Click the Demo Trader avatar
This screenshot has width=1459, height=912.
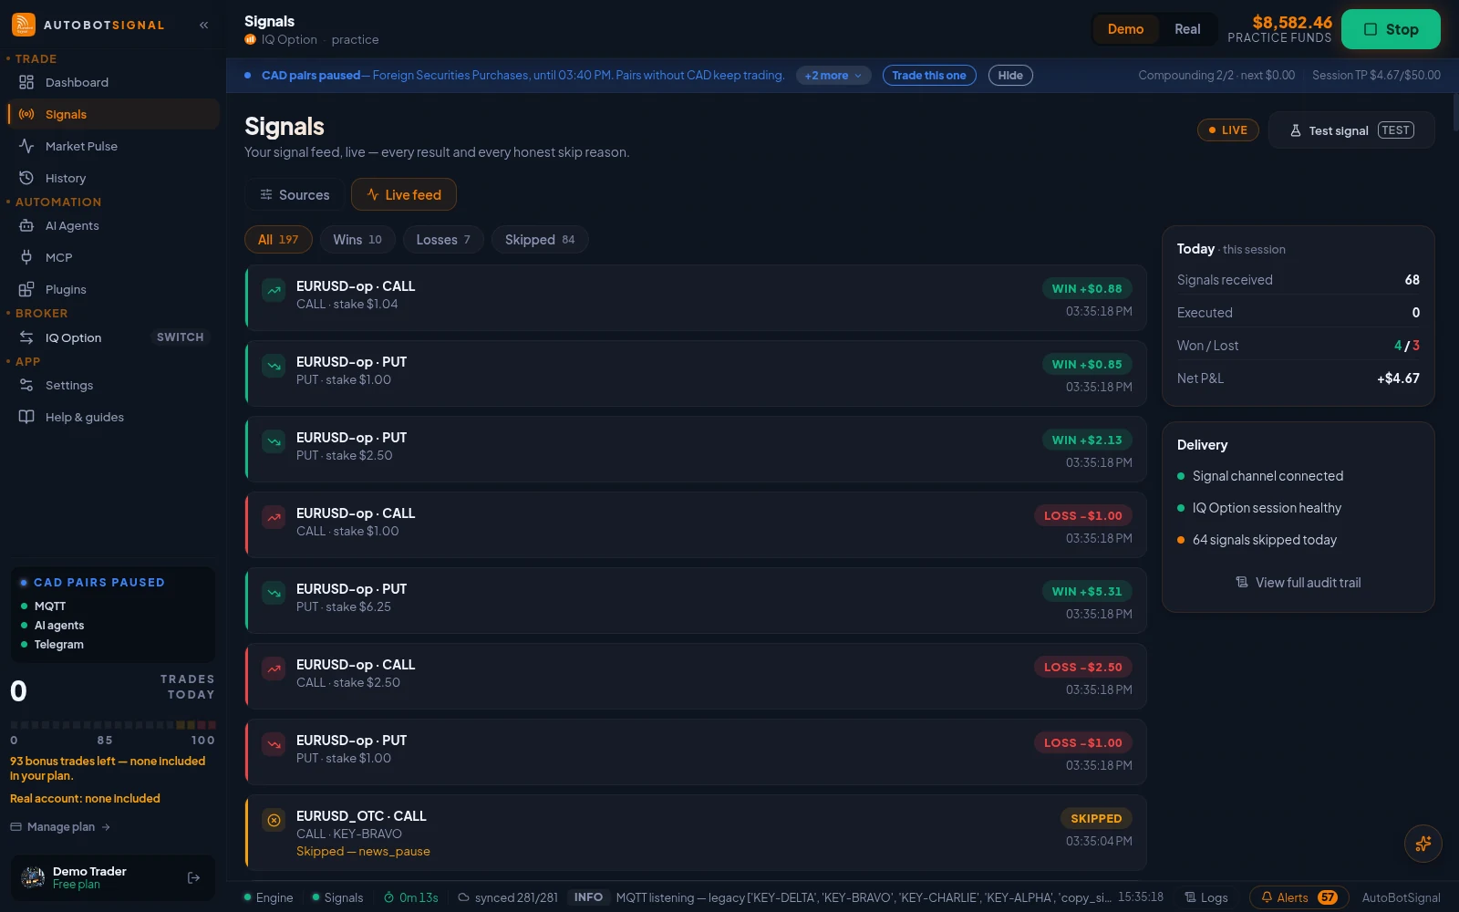click(x=33, y=878)
